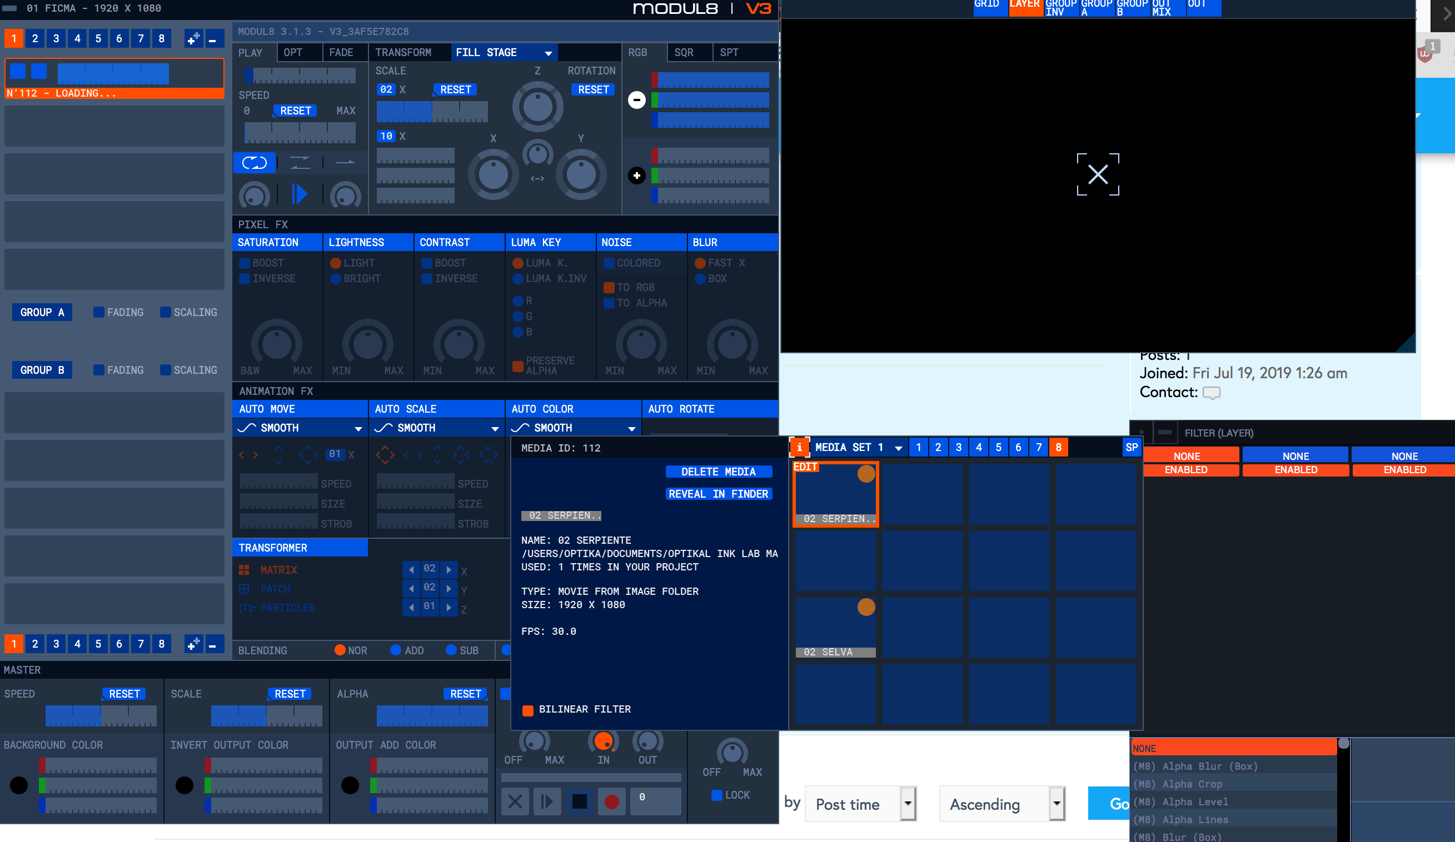
Task: Click the Auto Scale orange diamond arrows icon
Action: (x=385, y=455)
